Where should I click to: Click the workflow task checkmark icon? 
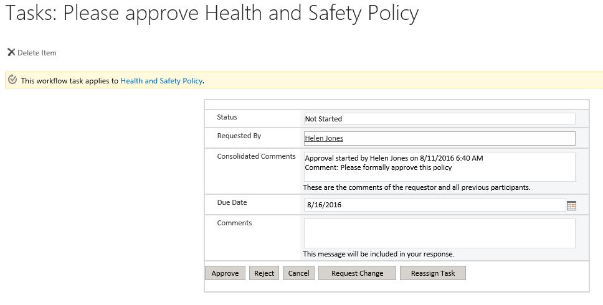12,80
